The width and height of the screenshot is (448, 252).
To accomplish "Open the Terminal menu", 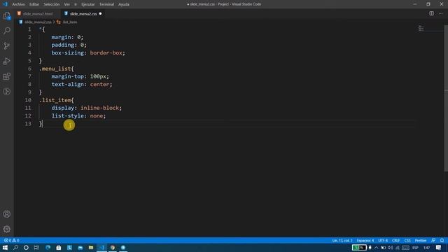I will pyautogui.click(x=106, y=4).
